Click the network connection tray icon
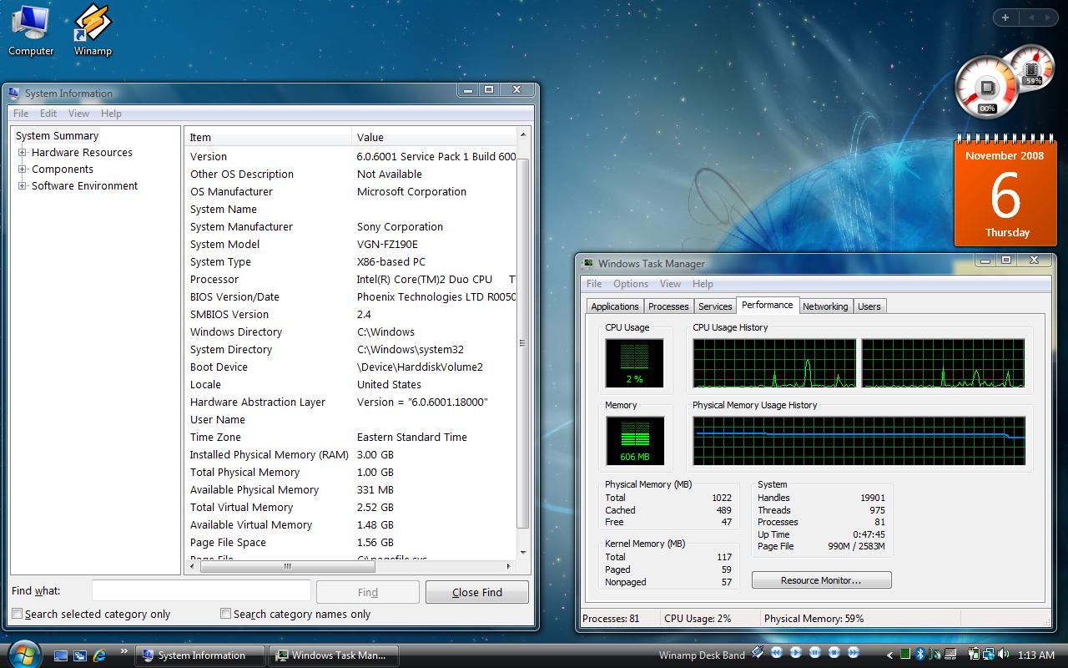 point(989,655)
